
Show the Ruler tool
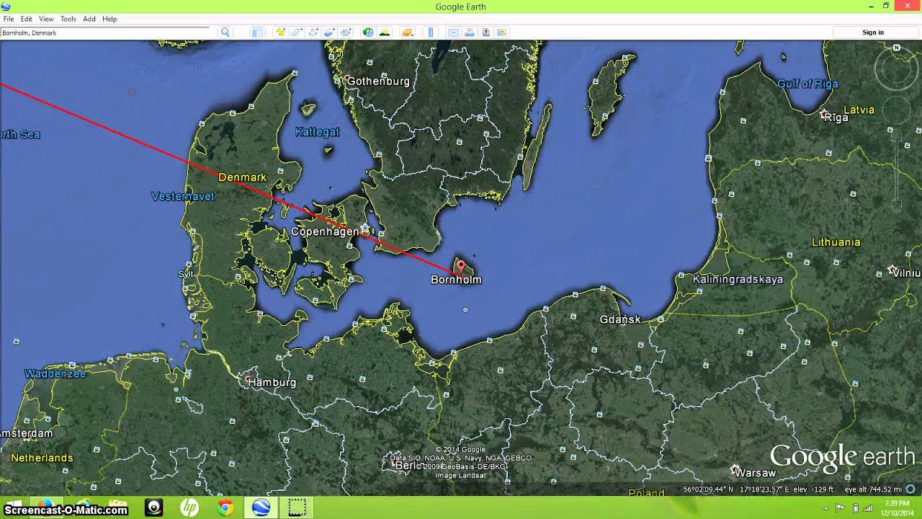431,32
